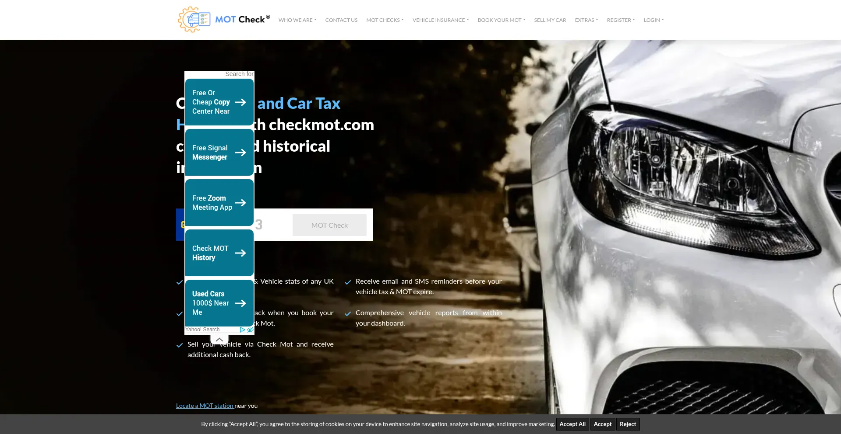Click arrow icon on Free Signal Messenger ad
Image resolution: width=841 pixels, height=434 pixels.
240,153
